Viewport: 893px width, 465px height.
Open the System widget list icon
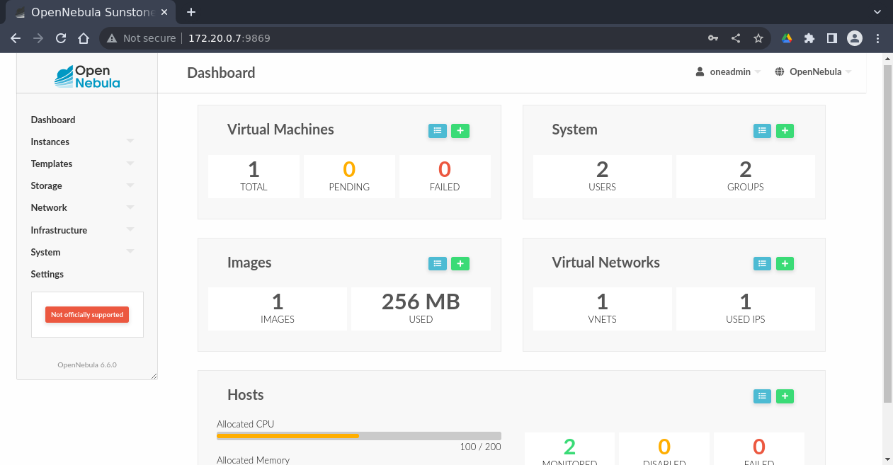[762, 131]
